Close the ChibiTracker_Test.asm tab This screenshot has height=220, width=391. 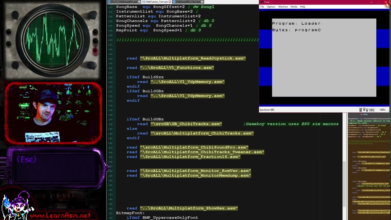(x=170, y=2)
